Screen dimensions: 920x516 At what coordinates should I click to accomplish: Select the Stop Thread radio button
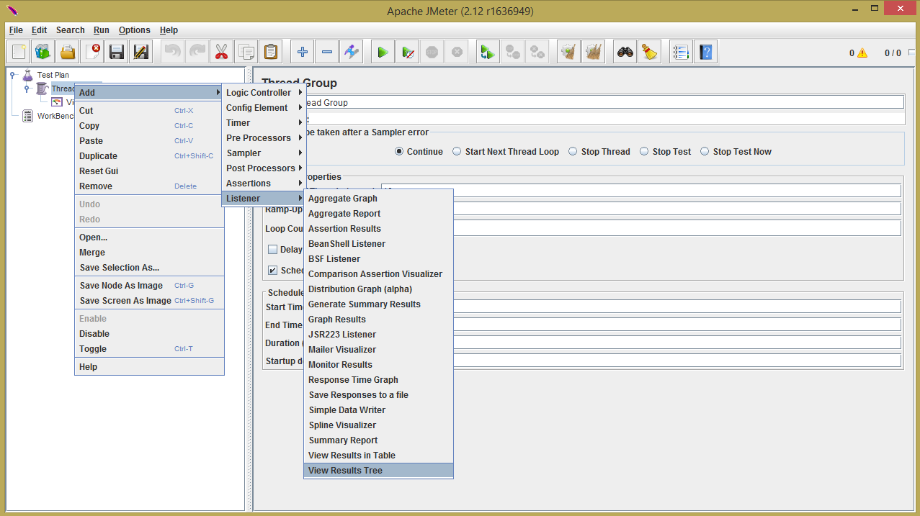click(x=573, y=152)
